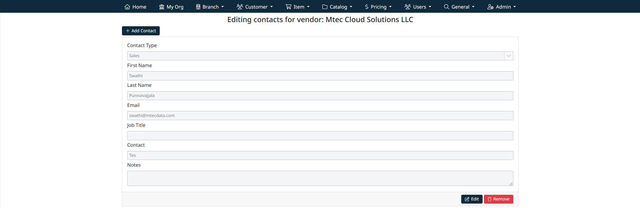
Task: Click the Item shopping cart icon
Action: (x=288, y=7)
